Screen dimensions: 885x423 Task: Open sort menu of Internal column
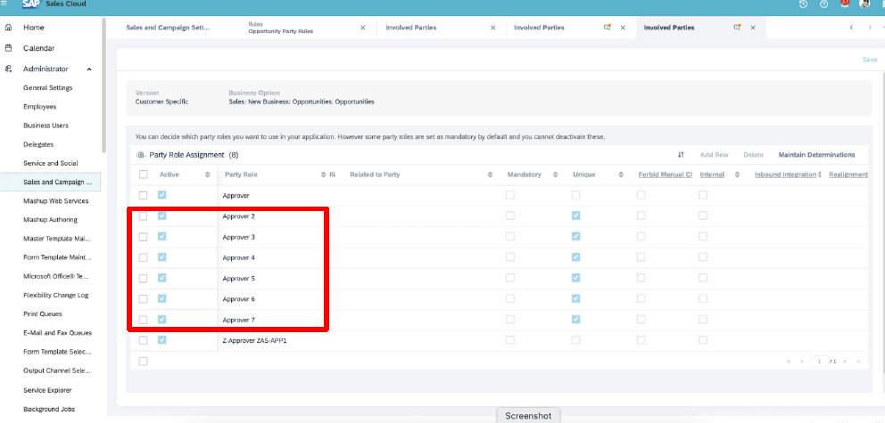(x=737, y=175)
